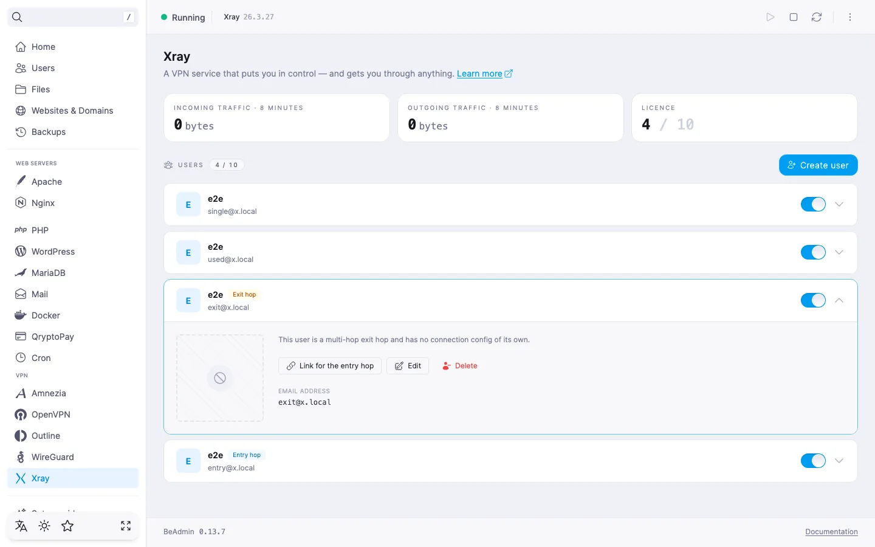
Task: Expand the single@x.local user row
Action: click(839, 204)
